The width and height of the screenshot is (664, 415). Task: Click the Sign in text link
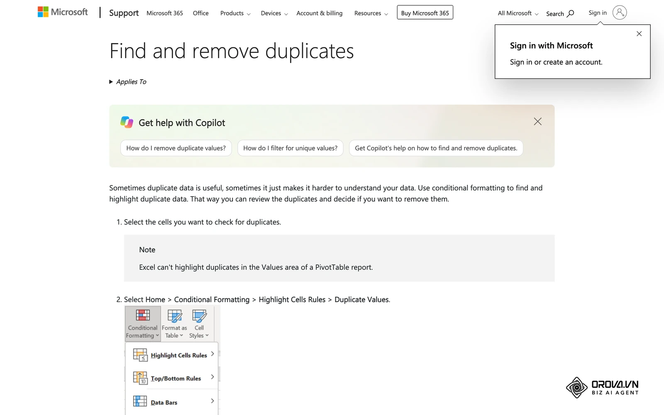coord(598,13)
